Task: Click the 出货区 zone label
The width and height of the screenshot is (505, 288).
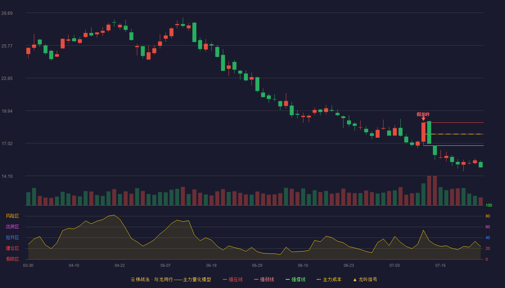Action: (12, 227)
